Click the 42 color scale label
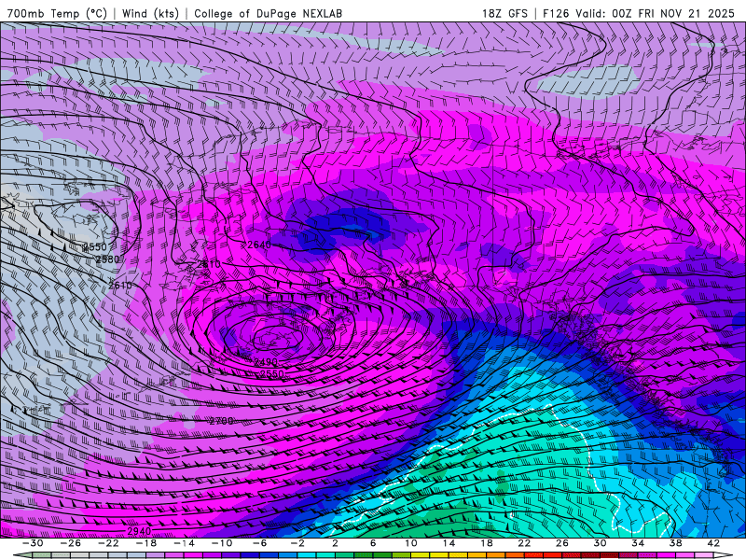This screenshot has height=560, width=746. (x=713, y=543)
